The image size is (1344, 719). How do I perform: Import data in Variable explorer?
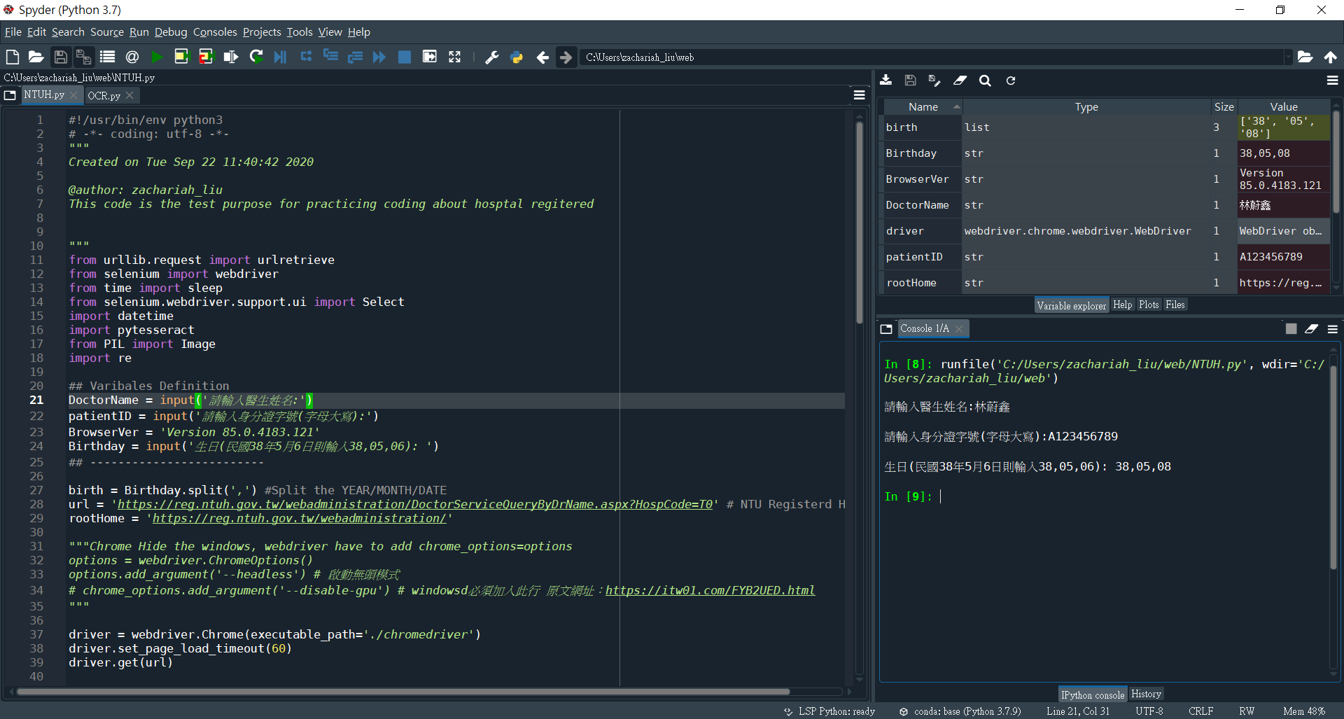pyautogui.click(x=886, y=81)
